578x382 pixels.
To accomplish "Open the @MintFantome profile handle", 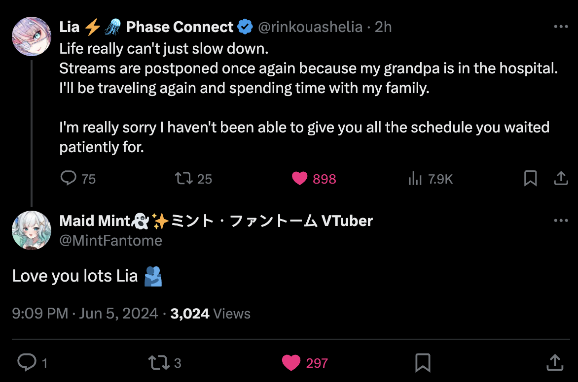I will pos(110,240).
